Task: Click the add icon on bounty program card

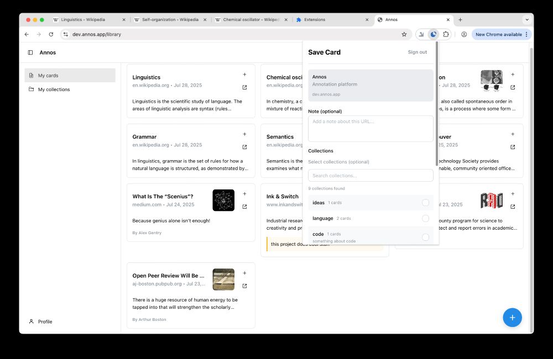Action: coord(513,194)
